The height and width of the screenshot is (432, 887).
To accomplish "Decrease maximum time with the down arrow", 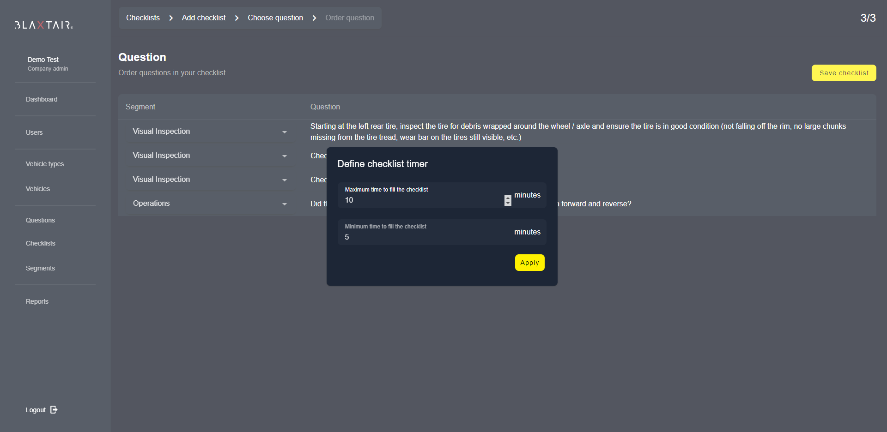I will (508, 203).
